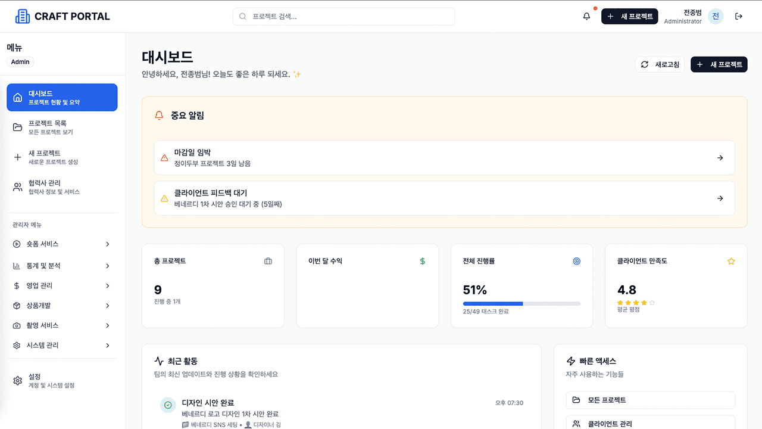The height and width of the screenshot is (429, 762).
Task: Click the CRAFT PORTAL logo icon
Action: (22, 16)
